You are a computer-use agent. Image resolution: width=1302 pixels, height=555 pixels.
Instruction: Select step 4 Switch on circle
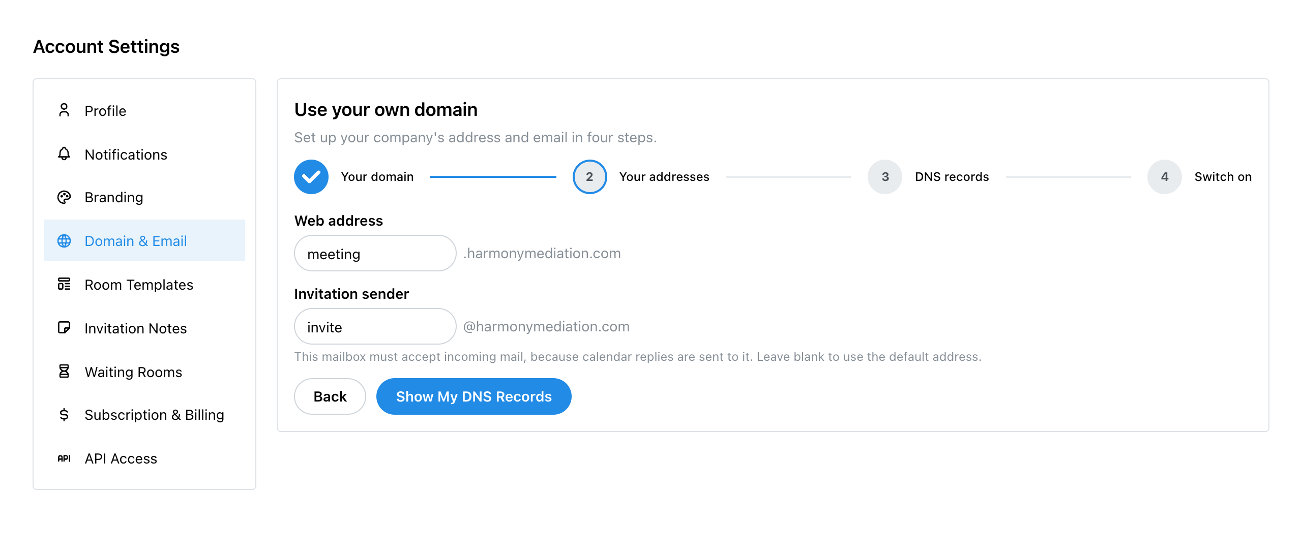1165,177
